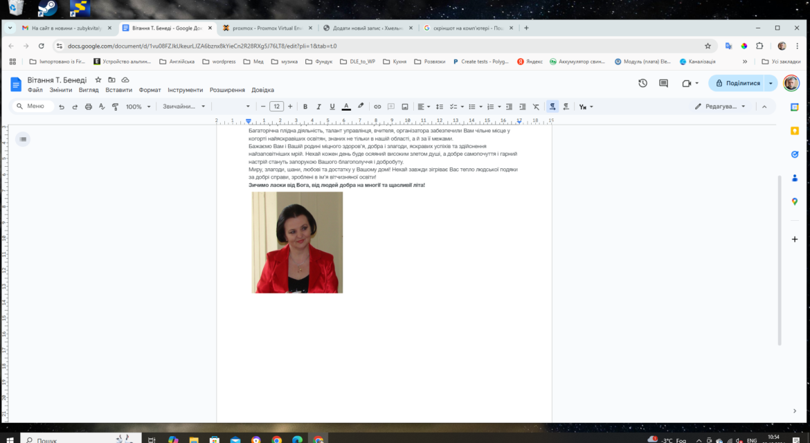Click the insert link toolbar icon
Viewport: 810px width, 443px height.
[377, 107]
